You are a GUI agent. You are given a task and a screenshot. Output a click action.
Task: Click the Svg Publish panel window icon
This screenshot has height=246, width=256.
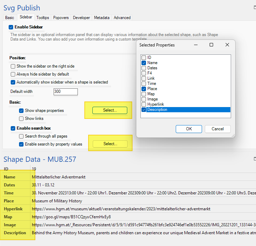click(255, 7)
